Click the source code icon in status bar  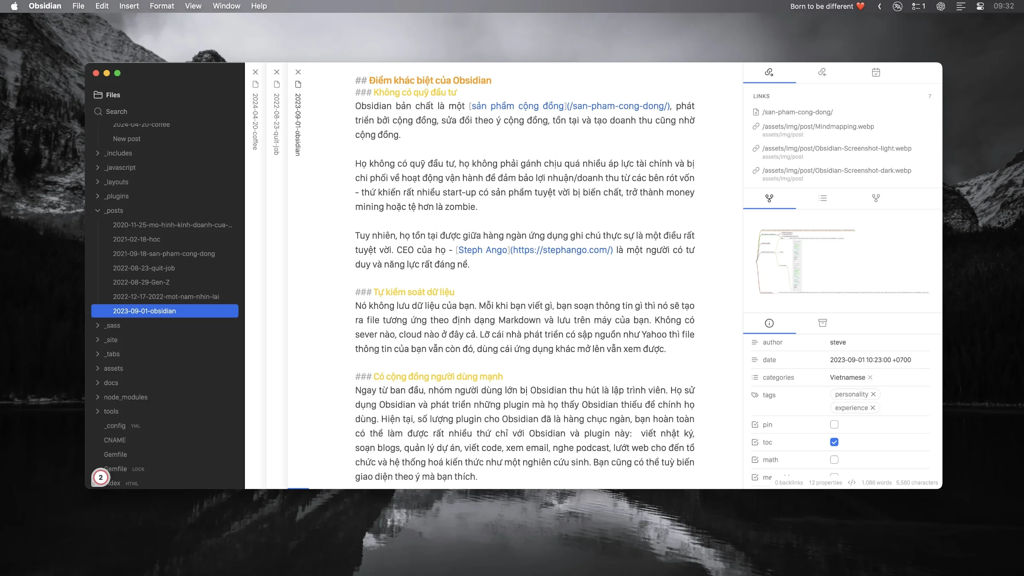point(852,483)
